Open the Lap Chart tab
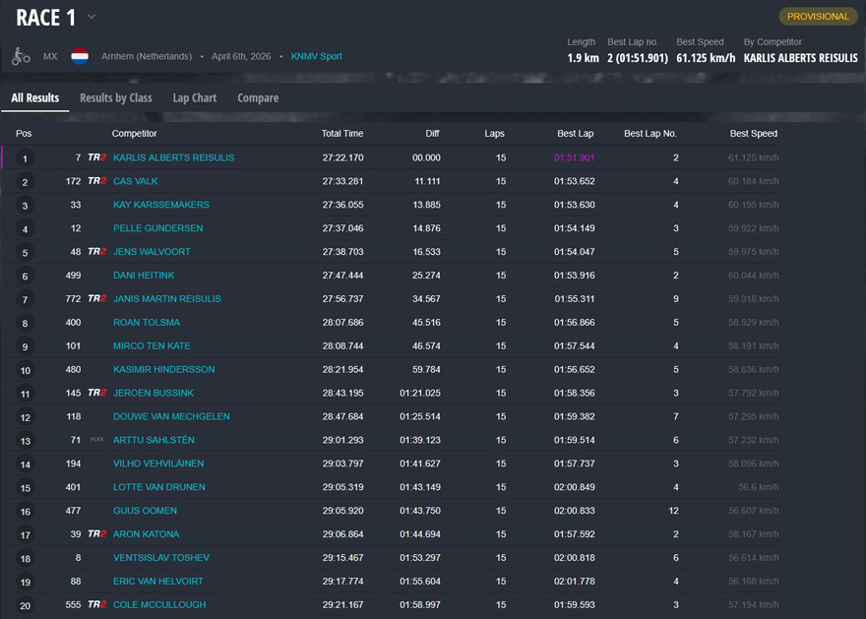Viewport: 866px width, 619px height. click(194, 98)
